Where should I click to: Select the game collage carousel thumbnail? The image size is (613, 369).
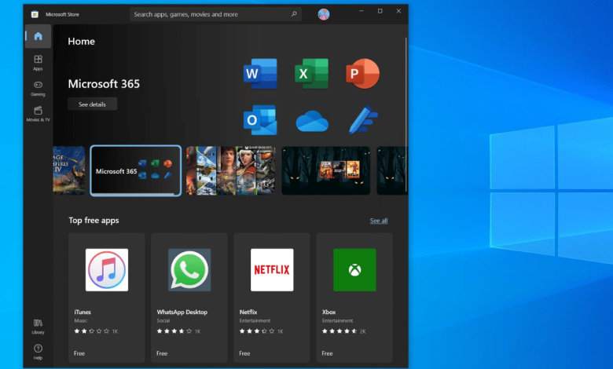(x=230, y=170)
